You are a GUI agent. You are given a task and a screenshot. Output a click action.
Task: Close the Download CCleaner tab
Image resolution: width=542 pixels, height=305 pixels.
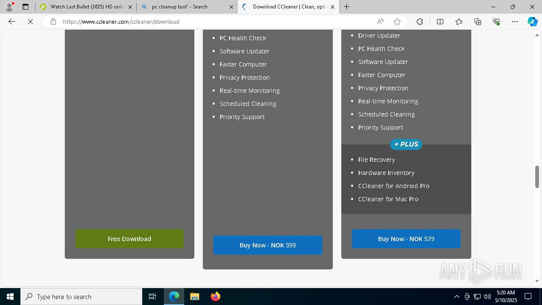pos(332,7)
